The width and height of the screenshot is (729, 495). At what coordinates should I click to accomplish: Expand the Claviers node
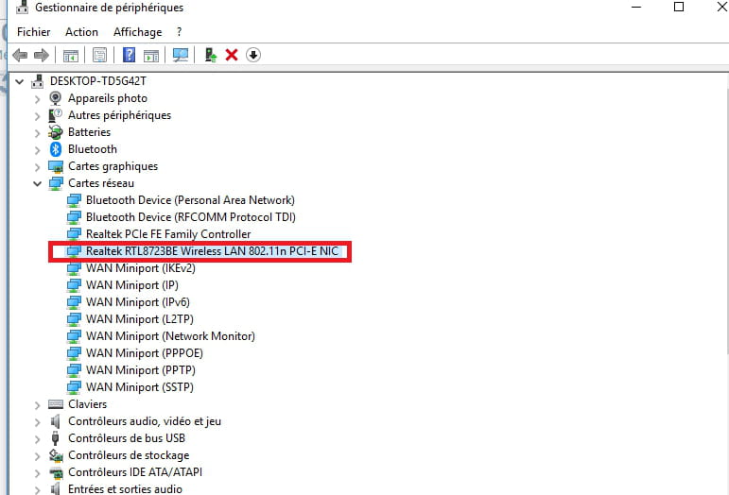click(37, 405)
